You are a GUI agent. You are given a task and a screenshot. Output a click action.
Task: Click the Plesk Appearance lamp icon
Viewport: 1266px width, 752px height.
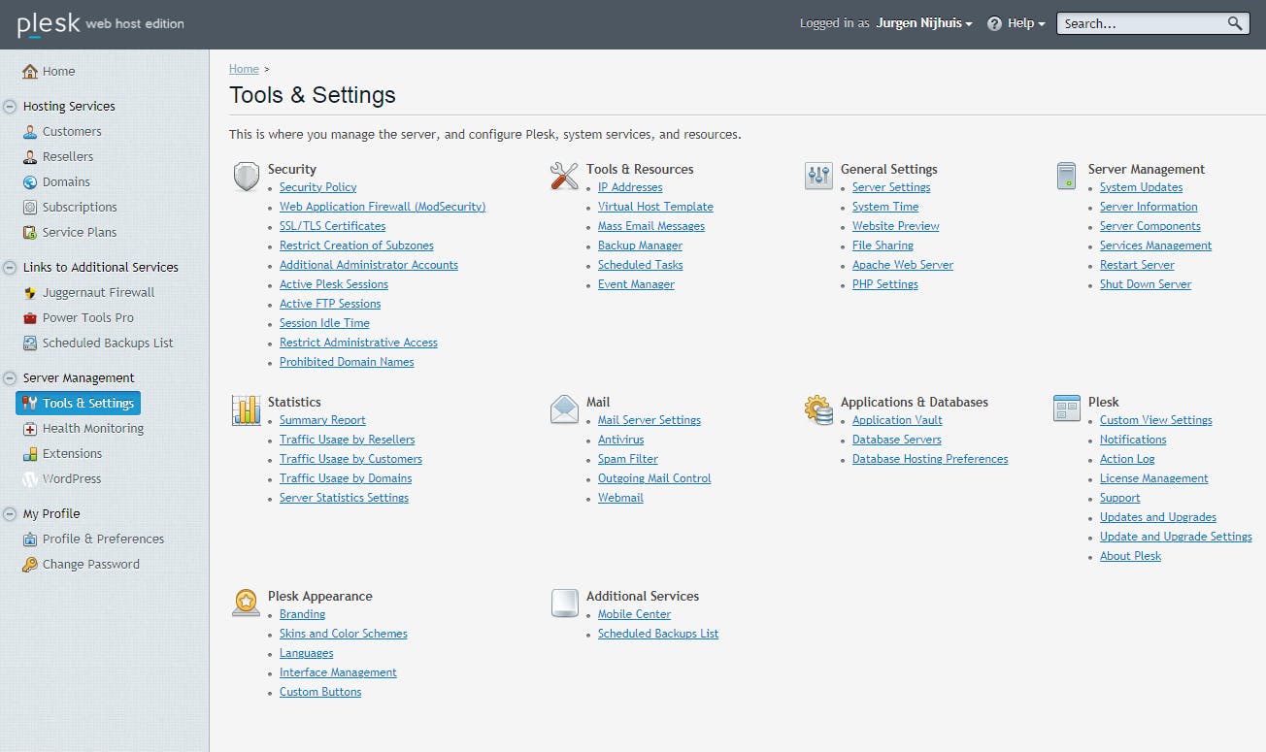click(x=246, y=603)
